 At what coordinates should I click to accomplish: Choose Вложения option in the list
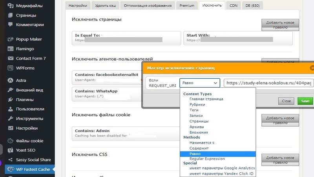coord(199,133)
